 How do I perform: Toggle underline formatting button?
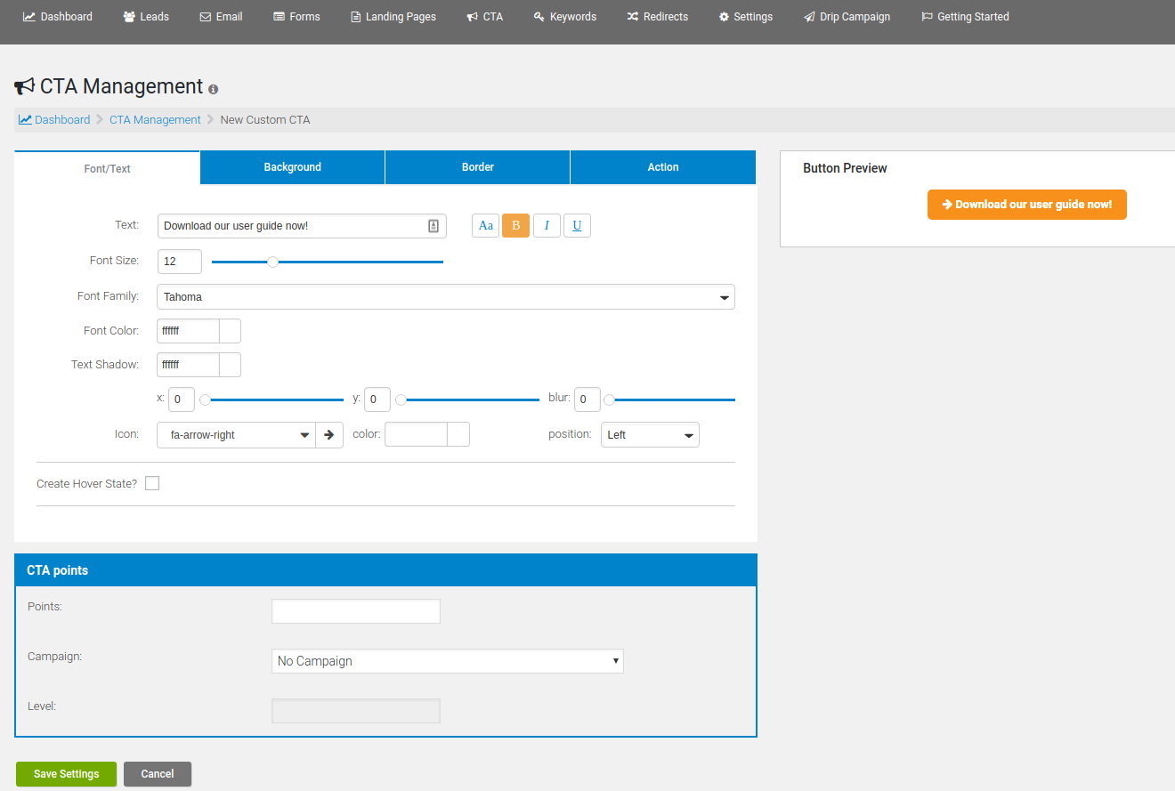[577, 226]
